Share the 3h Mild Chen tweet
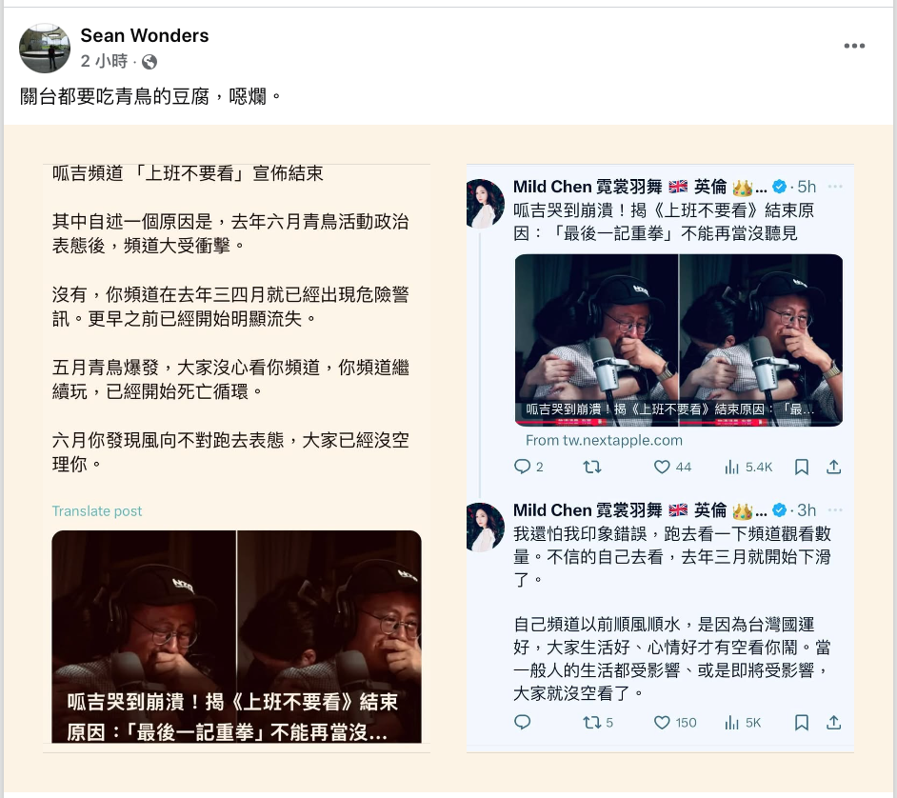The image size is (897, 798). 833,723
